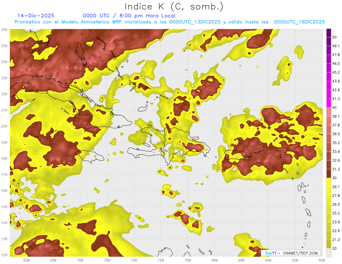This screenshot has width=342, height=264.
Task: Click the '82W' longitude label
Action: point(26,260)
